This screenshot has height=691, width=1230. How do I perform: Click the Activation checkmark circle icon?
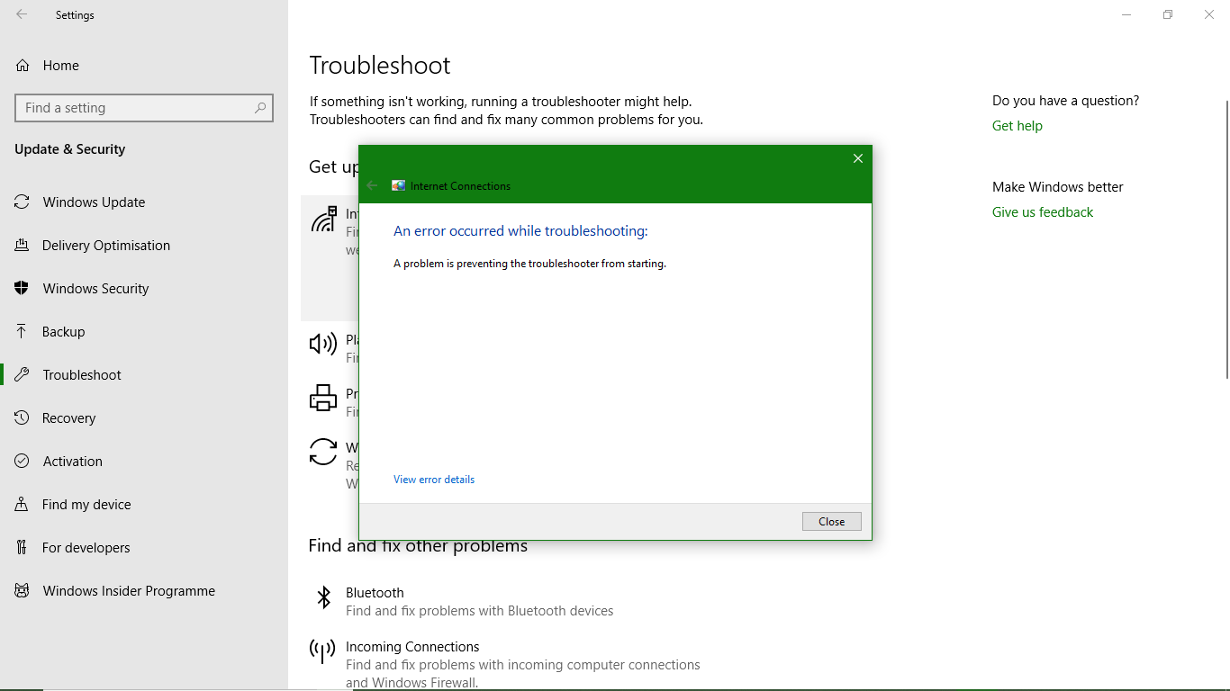coord(23,462)
